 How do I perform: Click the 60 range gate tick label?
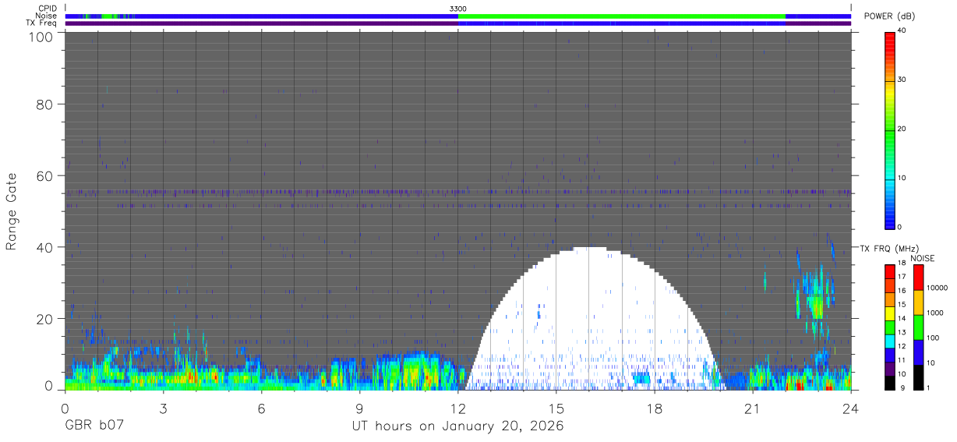[45, 175]
